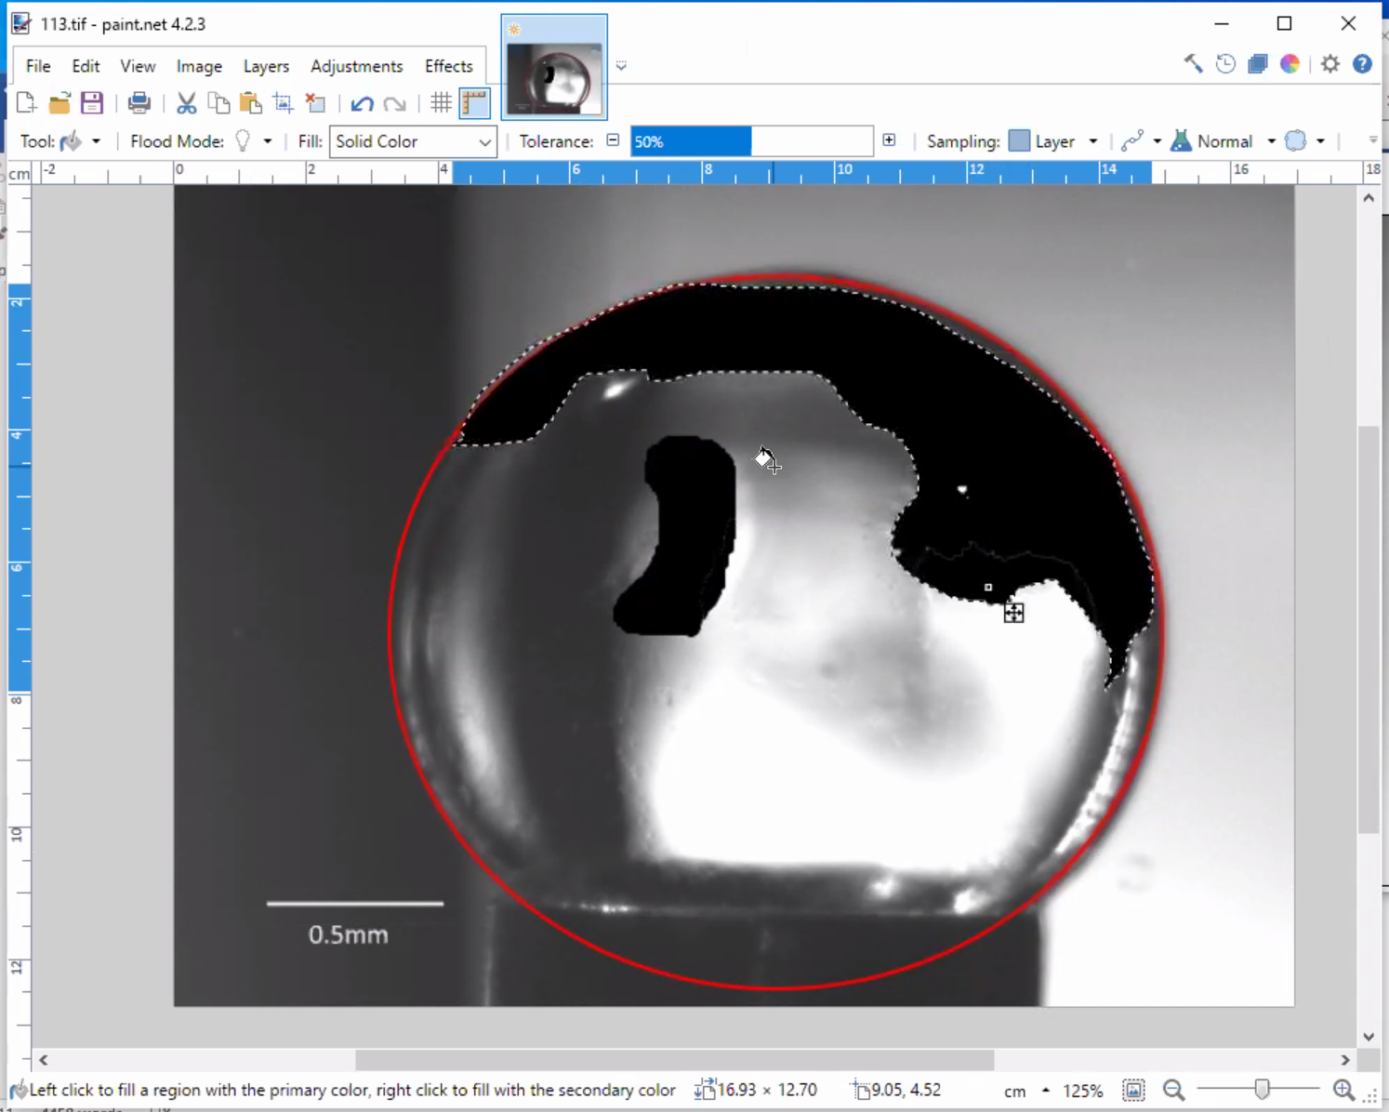Click the Tolerance 50% slider bar
The height and width of the screenshot is (1112, 1389).
point(751,141)
